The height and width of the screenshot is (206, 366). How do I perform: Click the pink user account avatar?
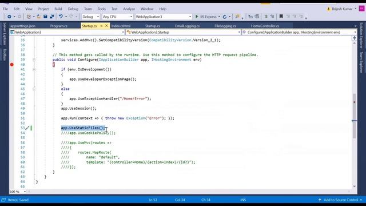point(361,9)
